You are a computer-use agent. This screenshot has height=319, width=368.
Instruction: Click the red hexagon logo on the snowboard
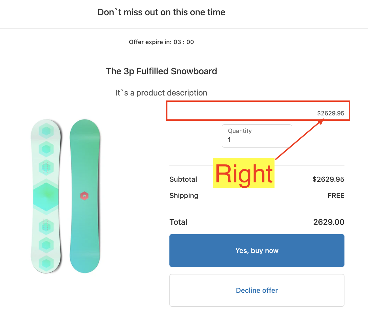pos(85,196)
